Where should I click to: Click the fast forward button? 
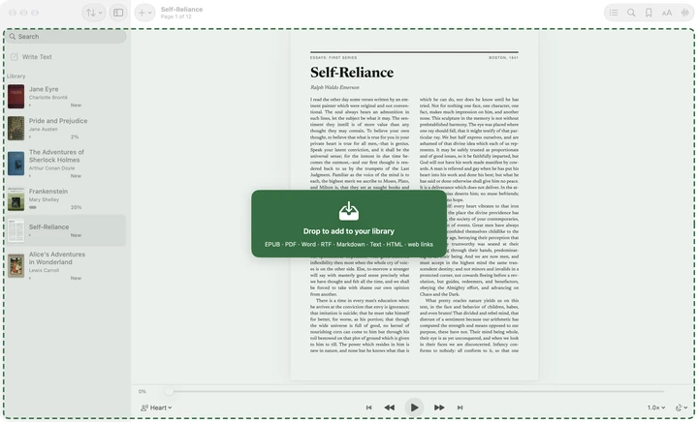point(439,407)
